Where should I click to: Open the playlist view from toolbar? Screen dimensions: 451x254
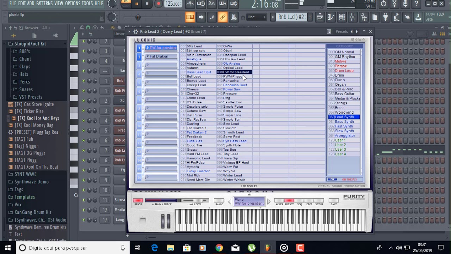tap(320, 17)
